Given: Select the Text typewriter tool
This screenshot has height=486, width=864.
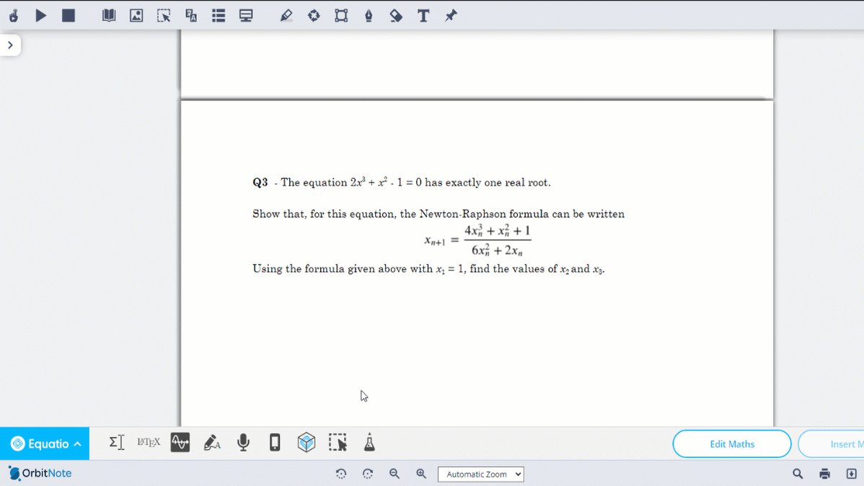Looking at the screenshot, I should click(423, 15).
